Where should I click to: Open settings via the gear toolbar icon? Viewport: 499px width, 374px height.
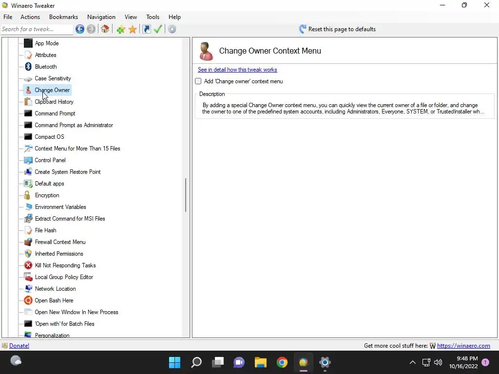172,29
